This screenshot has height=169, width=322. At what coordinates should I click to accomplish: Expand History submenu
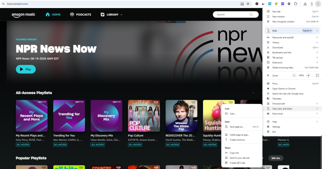click(x=292, y=43)
